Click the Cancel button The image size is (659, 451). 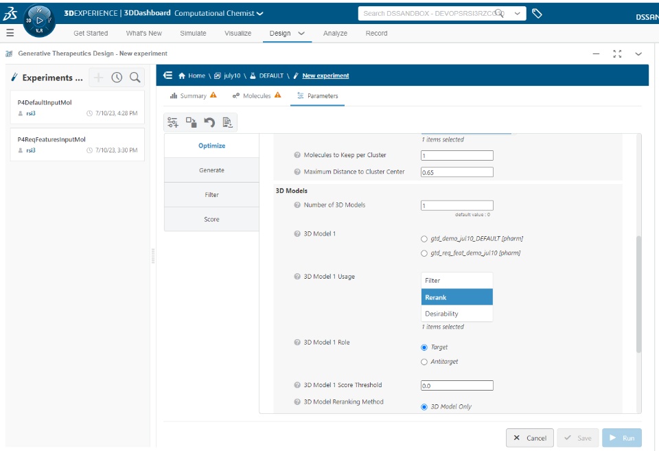[529, 438]
